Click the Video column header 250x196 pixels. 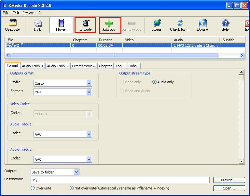tap(146, 40)
